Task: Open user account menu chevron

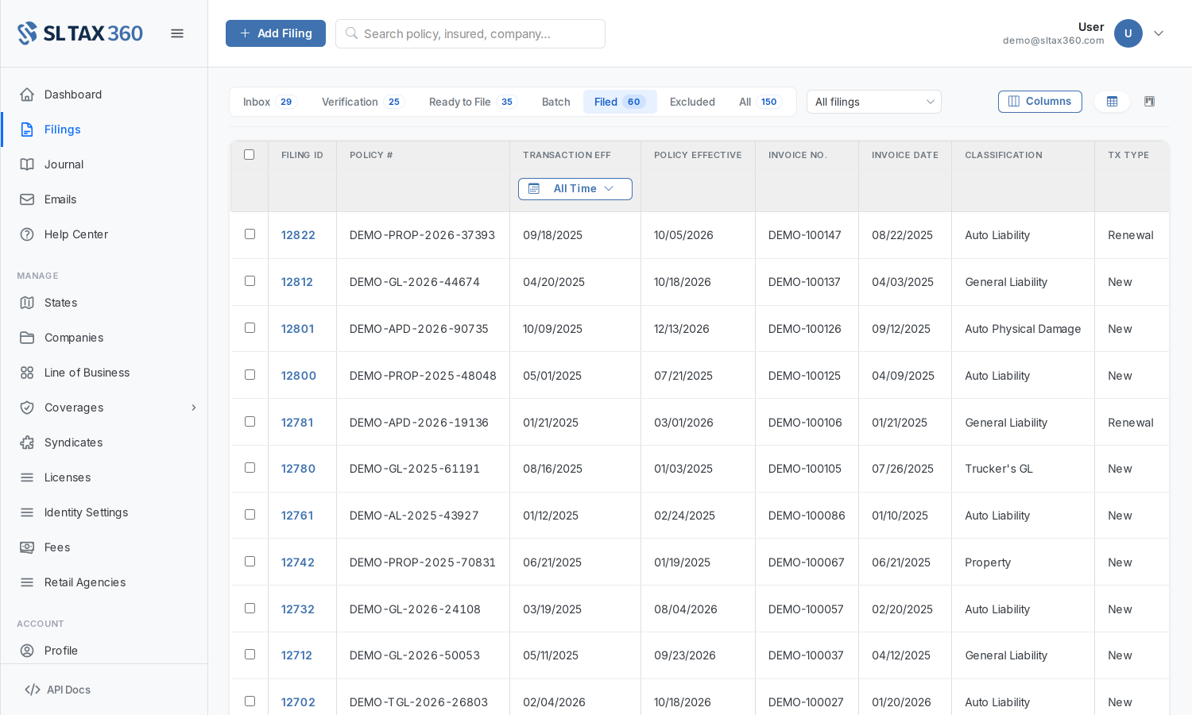Action: (1159, 33)
